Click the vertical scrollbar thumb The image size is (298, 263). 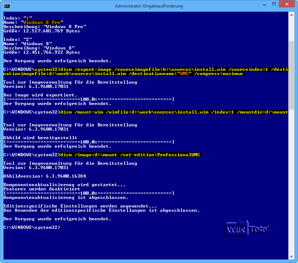click(x=291, y=75)
